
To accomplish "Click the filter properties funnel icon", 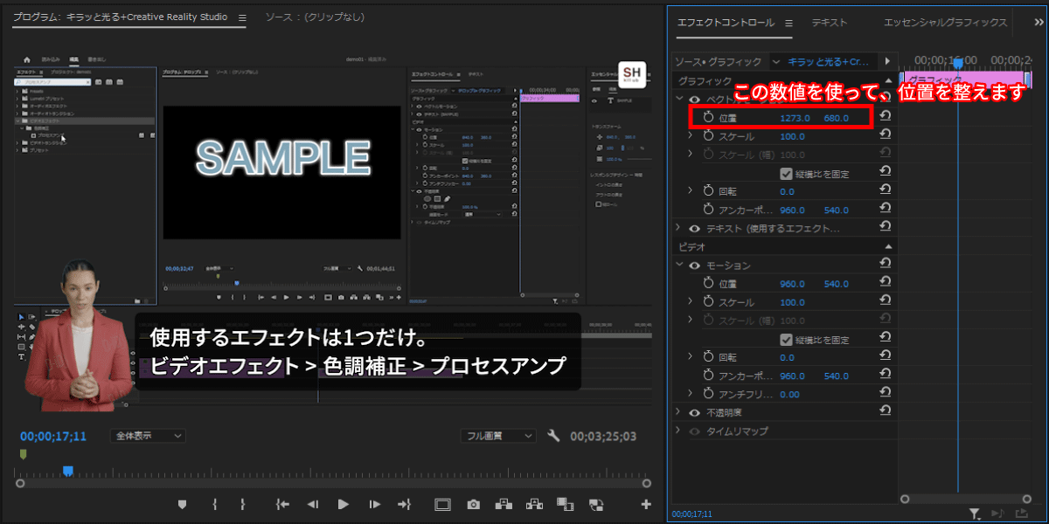I will 975,514.
